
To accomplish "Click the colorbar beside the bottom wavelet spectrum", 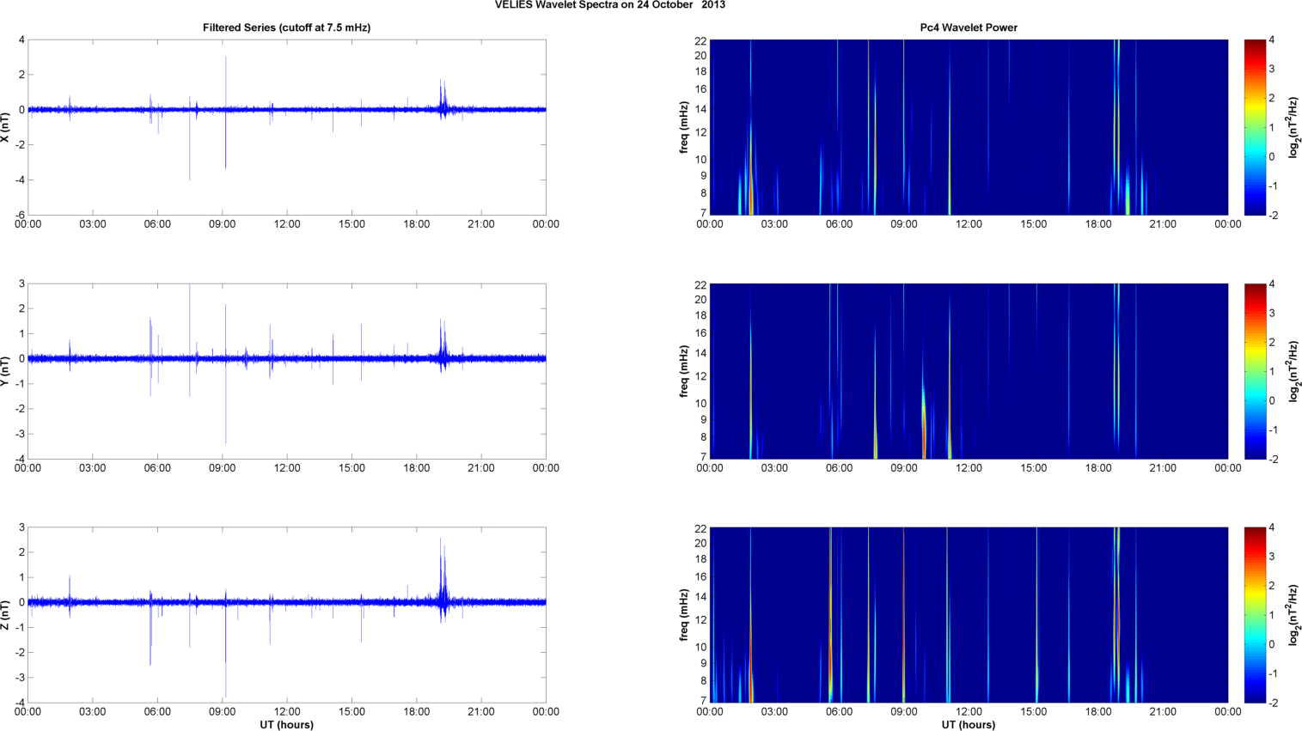I will [x=1255, y=615].
